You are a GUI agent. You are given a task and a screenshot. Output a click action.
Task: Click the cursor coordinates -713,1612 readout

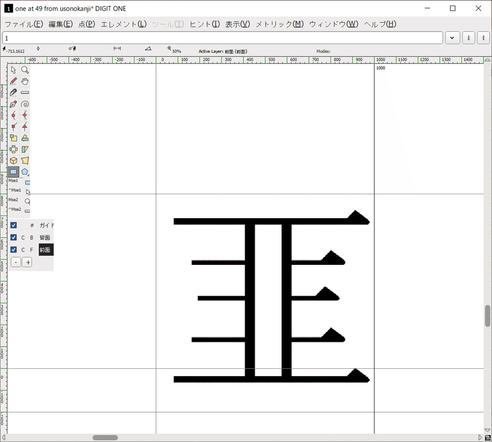15,51
